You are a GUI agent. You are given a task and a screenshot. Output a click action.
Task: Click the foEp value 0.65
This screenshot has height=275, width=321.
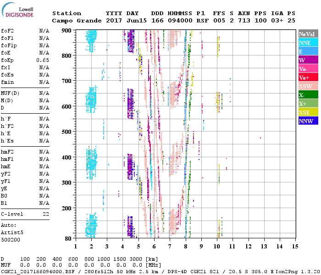[43, 60]
